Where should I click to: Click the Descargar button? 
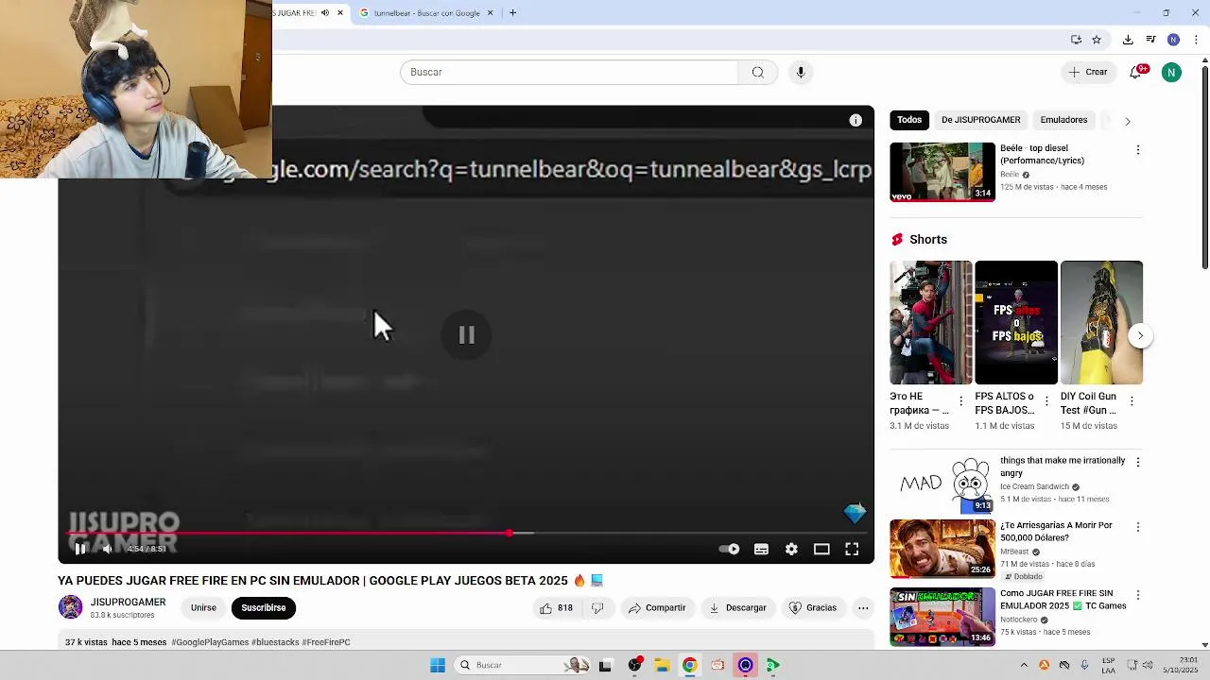[737, 608]
